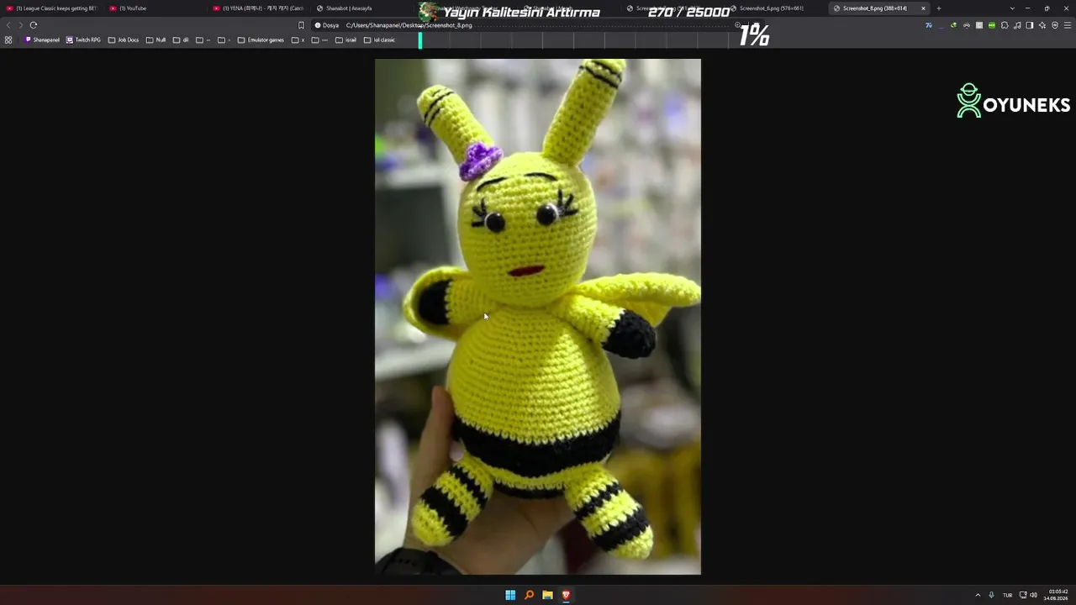This screenshot has width=1076, height=605.
Task: Open a new browser tab
Action: point(939,8)
